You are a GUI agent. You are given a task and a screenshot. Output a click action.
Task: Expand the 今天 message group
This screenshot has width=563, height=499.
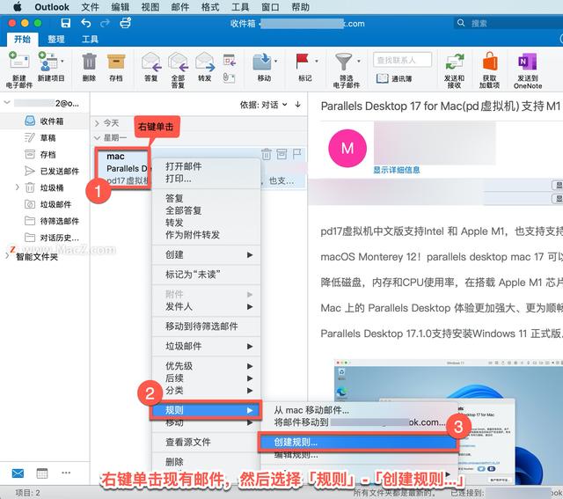coord(97,123)
